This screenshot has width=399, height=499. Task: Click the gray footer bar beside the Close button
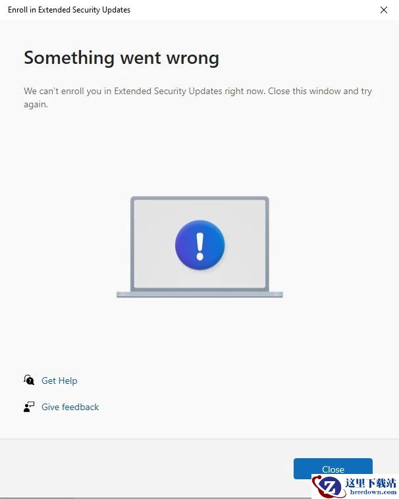click(x=146, y=469)
